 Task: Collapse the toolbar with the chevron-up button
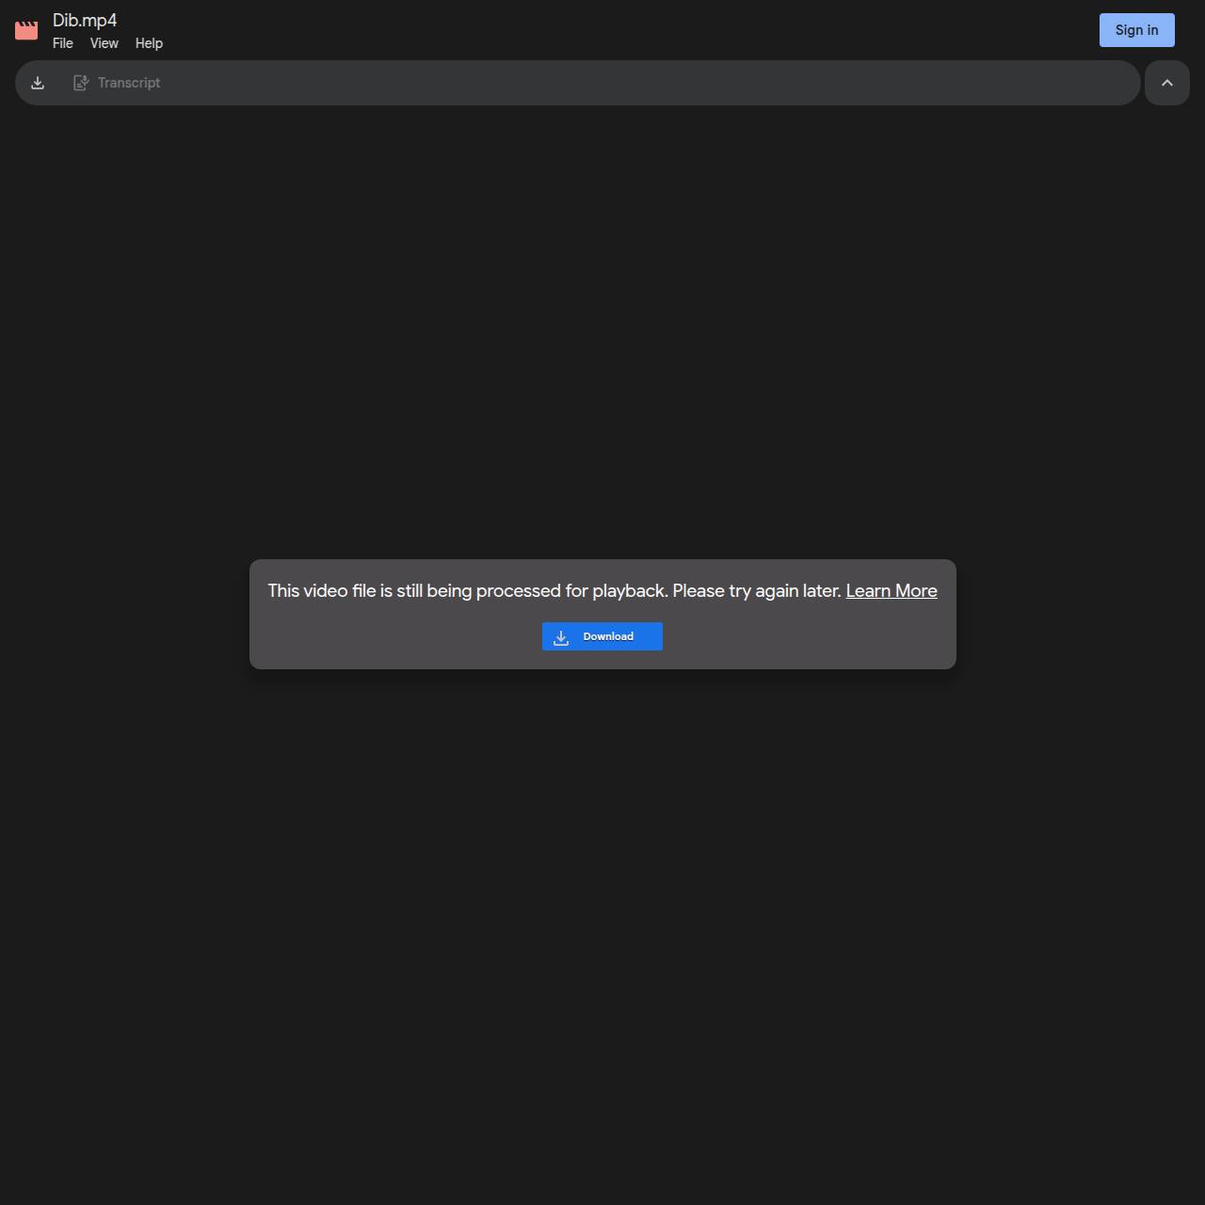(1166, 83)
